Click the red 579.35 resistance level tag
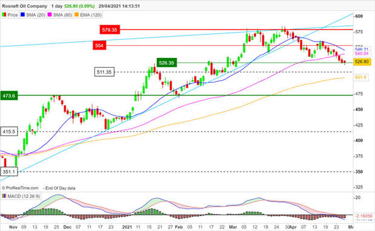Screen dimensions: 375x231 click(x=109, y=30)
